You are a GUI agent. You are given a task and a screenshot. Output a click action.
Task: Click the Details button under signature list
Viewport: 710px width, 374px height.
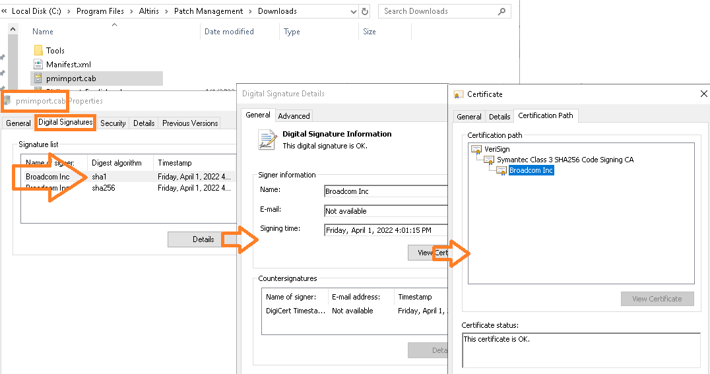(x=203, y=239)
